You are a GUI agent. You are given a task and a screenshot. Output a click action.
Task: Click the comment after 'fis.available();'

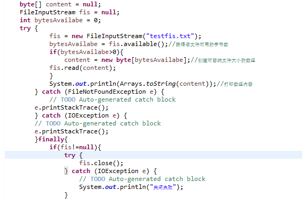(x=198, y=44)
